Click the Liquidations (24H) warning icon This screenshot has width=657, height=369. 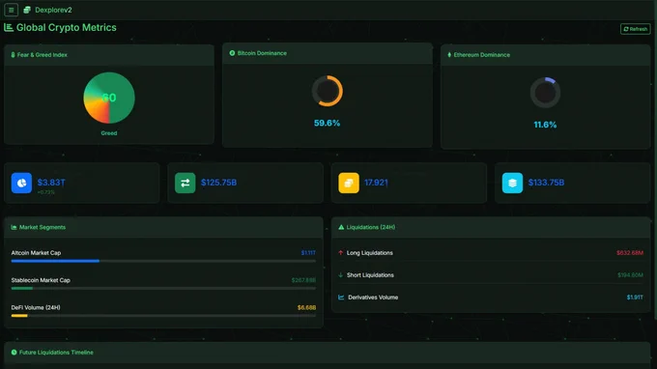[341, 227]
